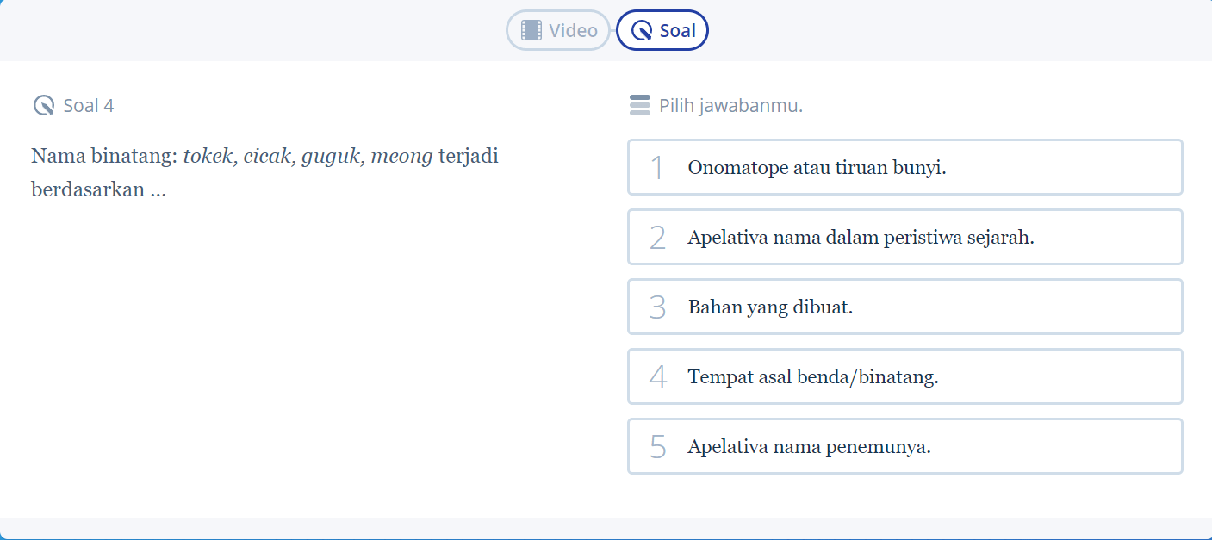Click the film strip icon on the Video tab
Screen dimensions: 1212x540
point(531,29)
